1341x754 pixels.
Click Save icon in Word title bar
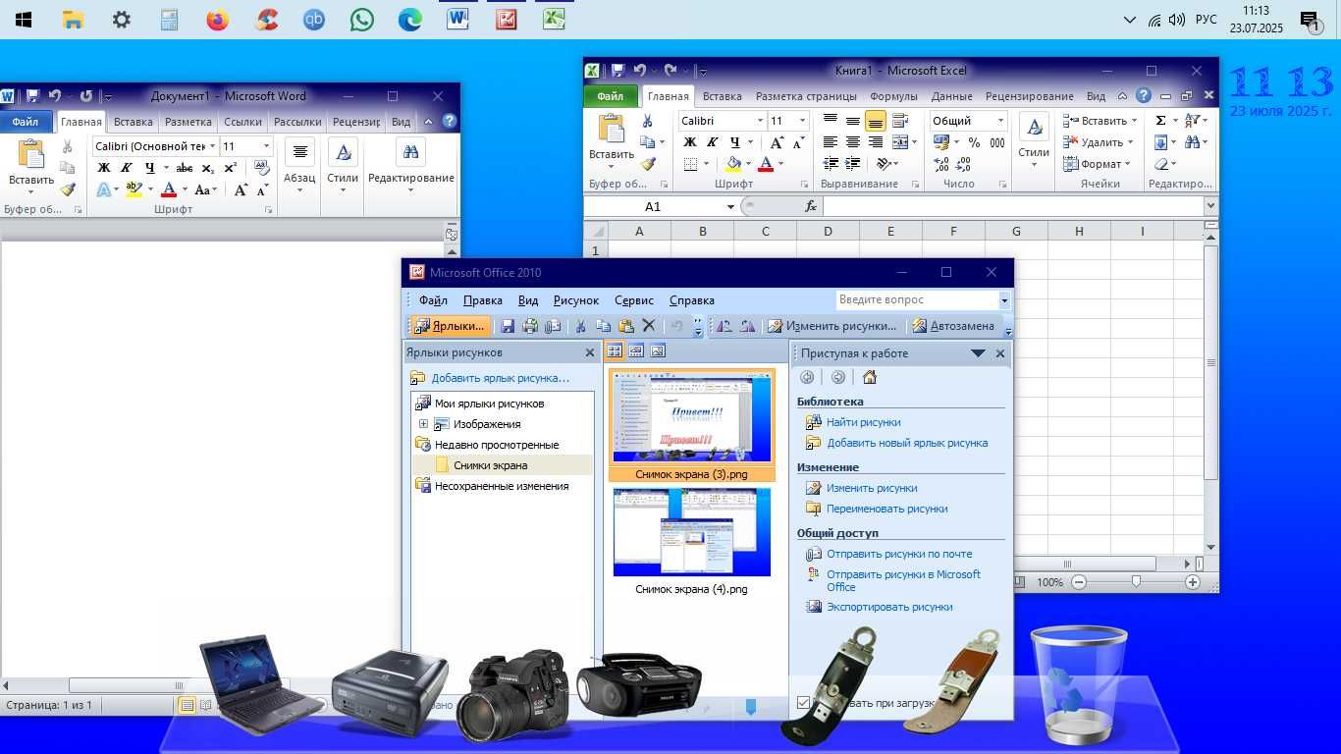tap(32, 96)
